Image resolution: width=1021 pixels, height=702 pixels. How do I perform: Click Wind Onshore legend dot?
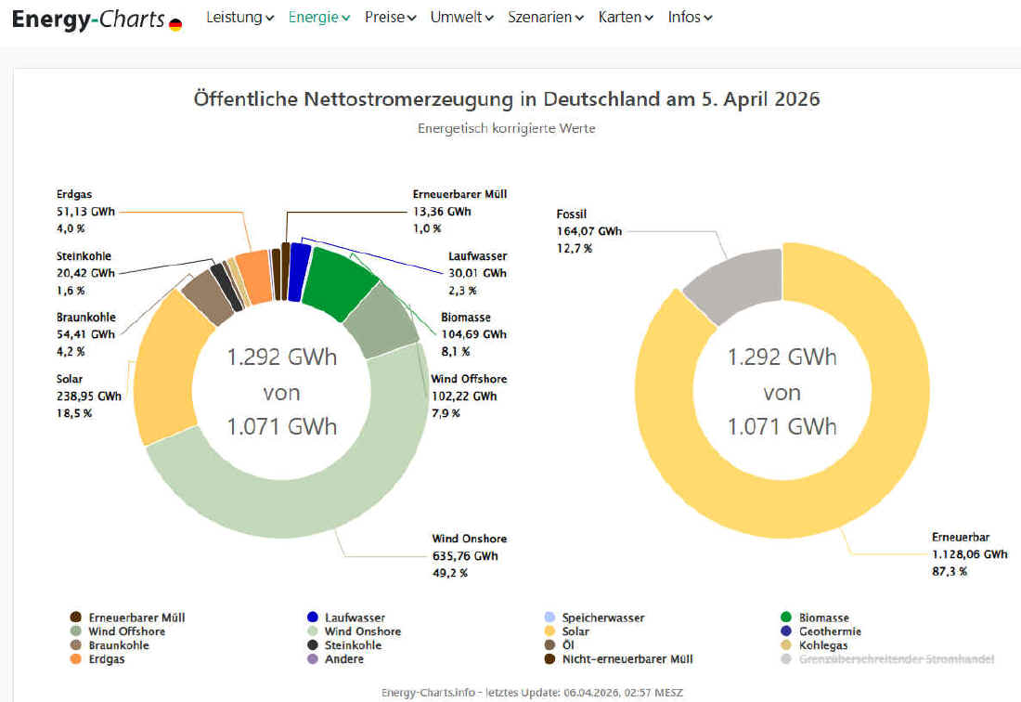click(x=313, y=631)
